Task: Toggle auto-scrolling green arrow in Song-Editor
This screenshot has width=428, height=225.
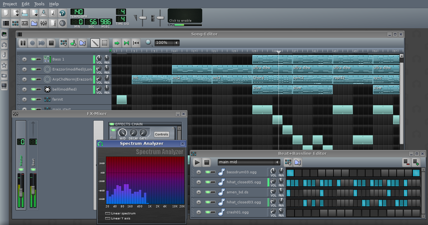Action: [117, 43]
